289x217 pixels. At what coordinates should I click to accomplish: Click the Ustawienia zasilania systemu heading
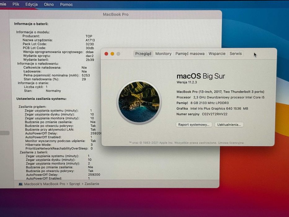(42, 99)
